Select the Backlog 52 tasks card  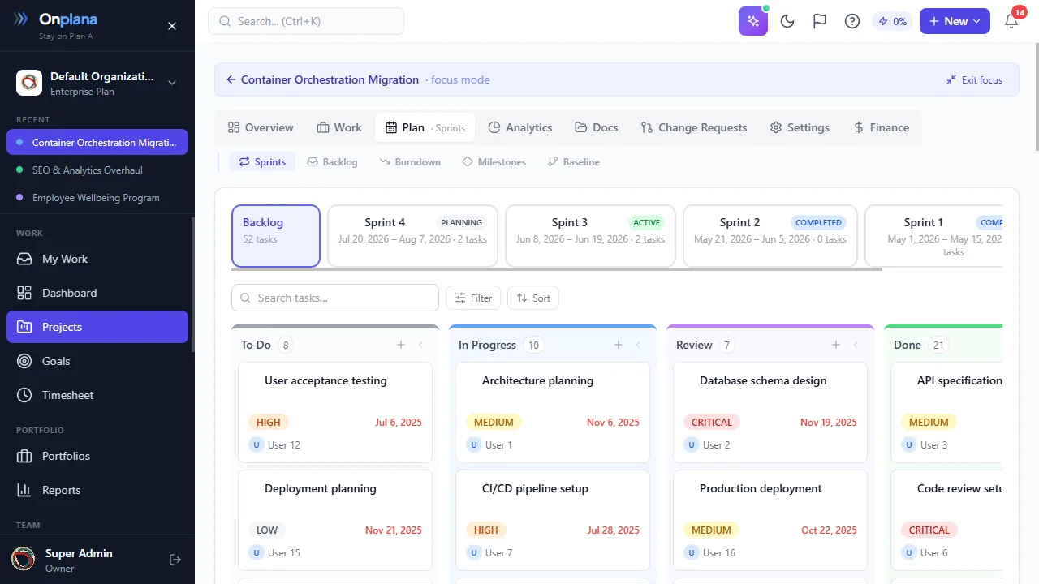[x=276, y=236]
